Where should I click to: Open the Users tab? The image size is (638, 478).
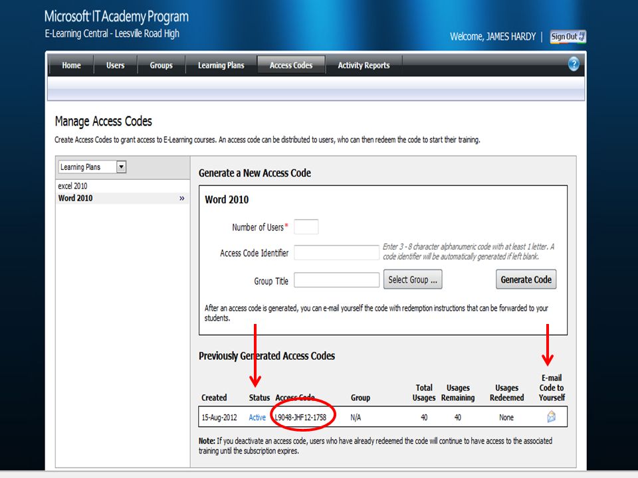coord(115,65)
